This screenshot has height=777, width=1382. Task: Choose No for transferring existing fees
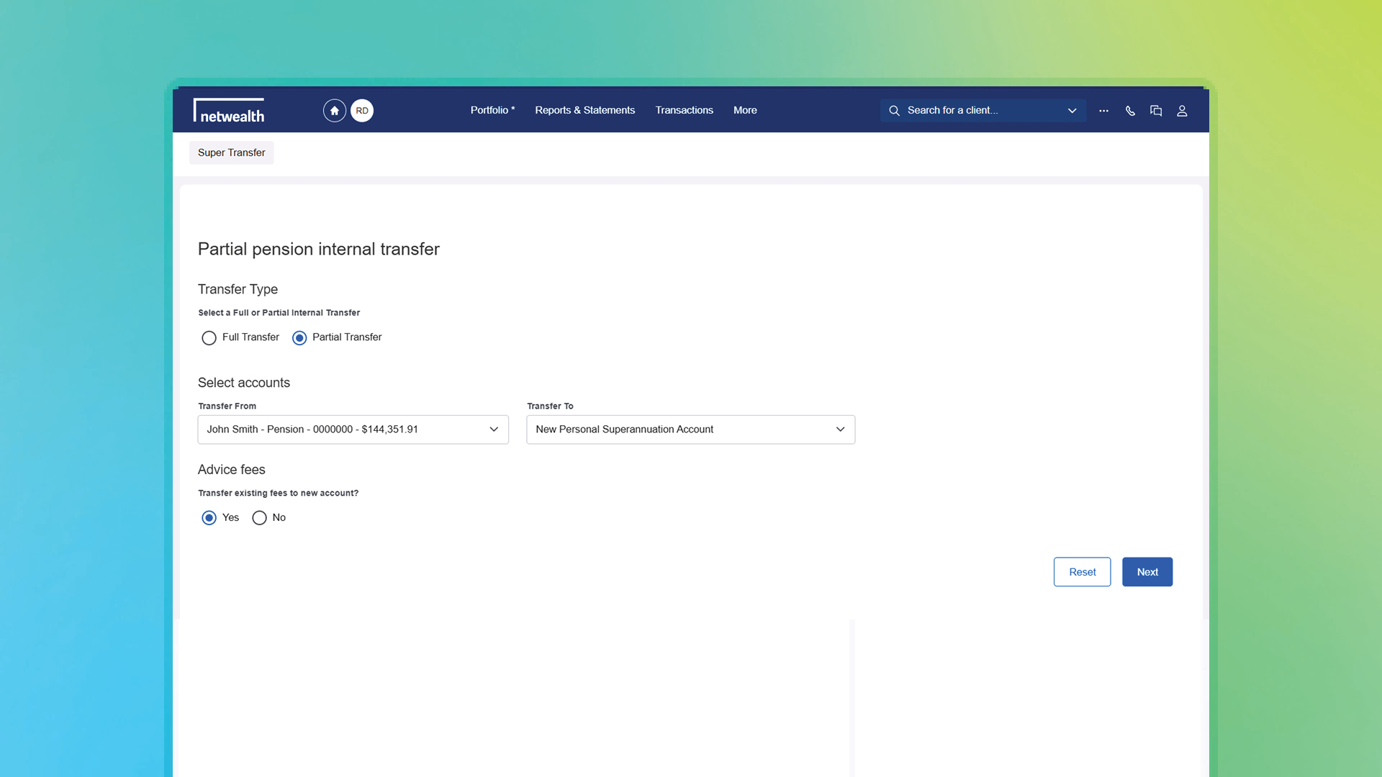point(259,518)
